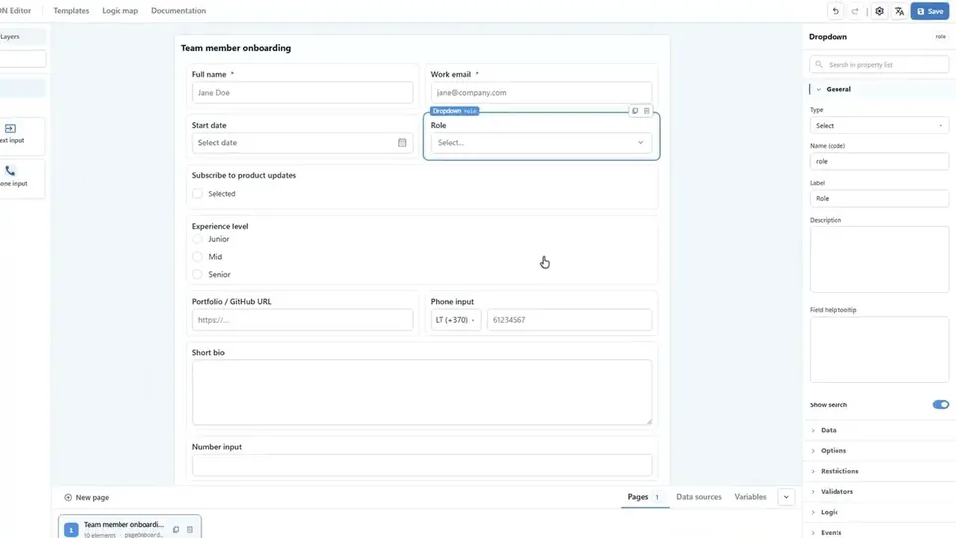Save the form with Save button
Viewport: 956px width, 538px height.
(x=930, y=11)
